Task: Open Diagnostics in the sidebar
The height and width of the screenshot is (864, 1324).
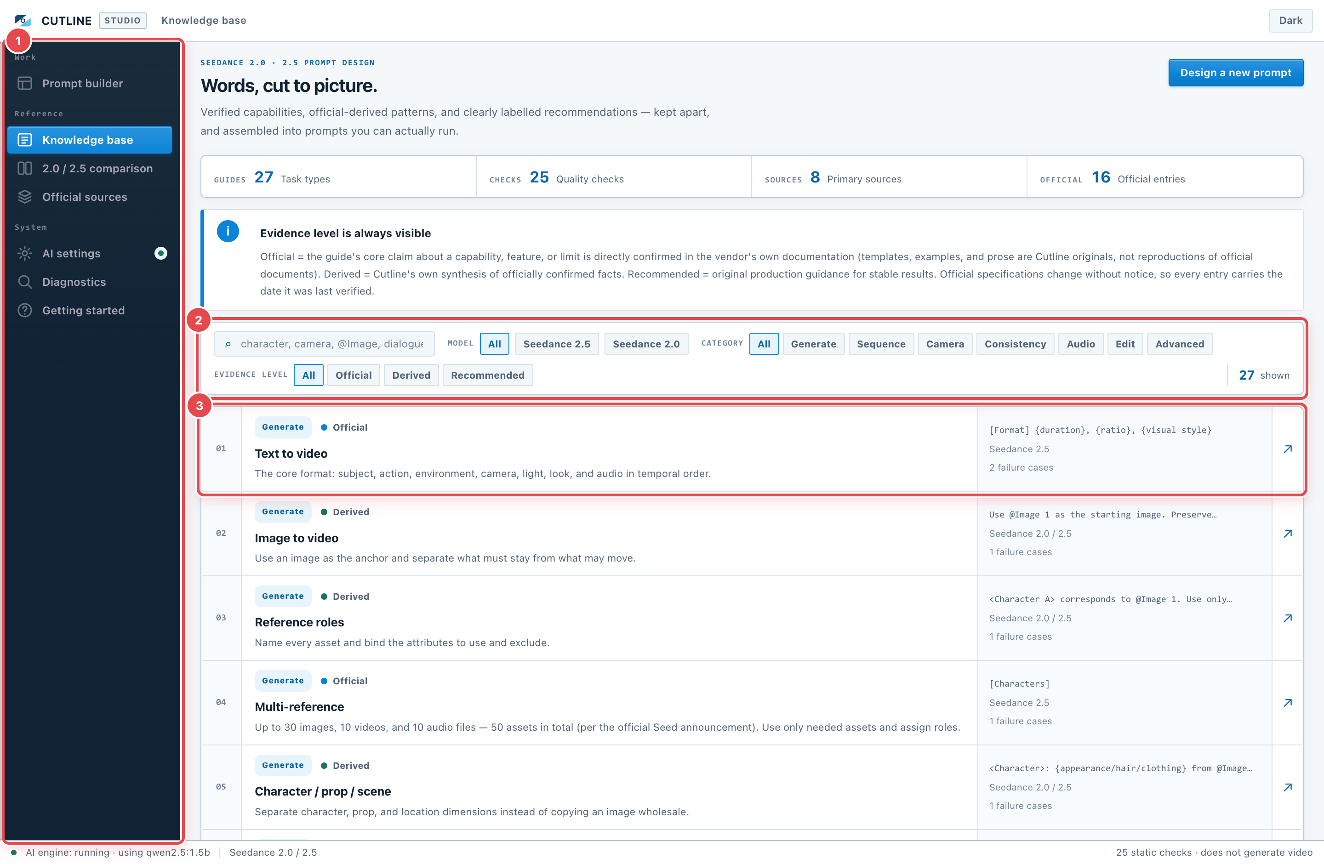Action: 90,282
